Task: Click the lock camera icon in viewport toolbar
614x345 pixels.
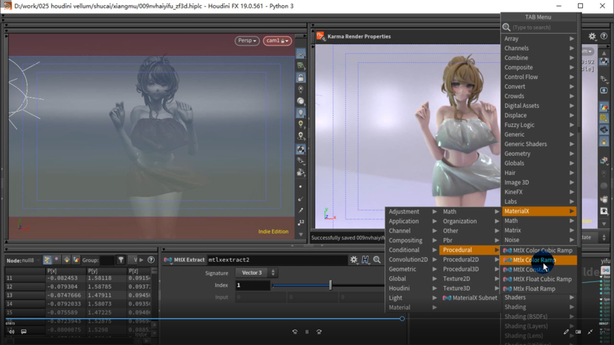Action: pyautogui.click(x=300, y=78)
